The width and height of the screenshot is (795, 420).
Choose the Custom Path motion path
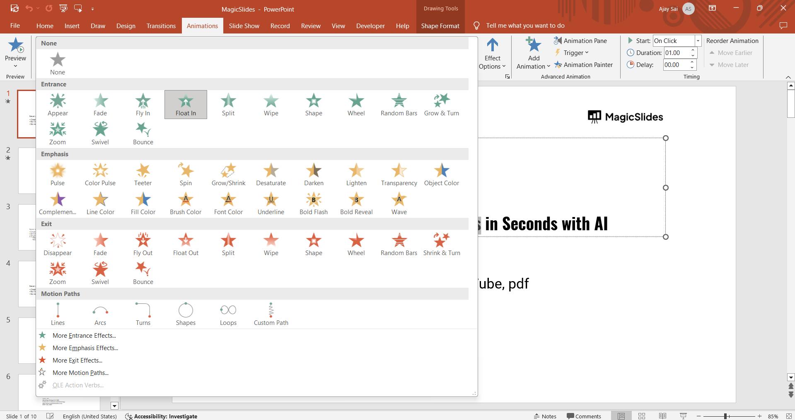click(x=271, y=315)
